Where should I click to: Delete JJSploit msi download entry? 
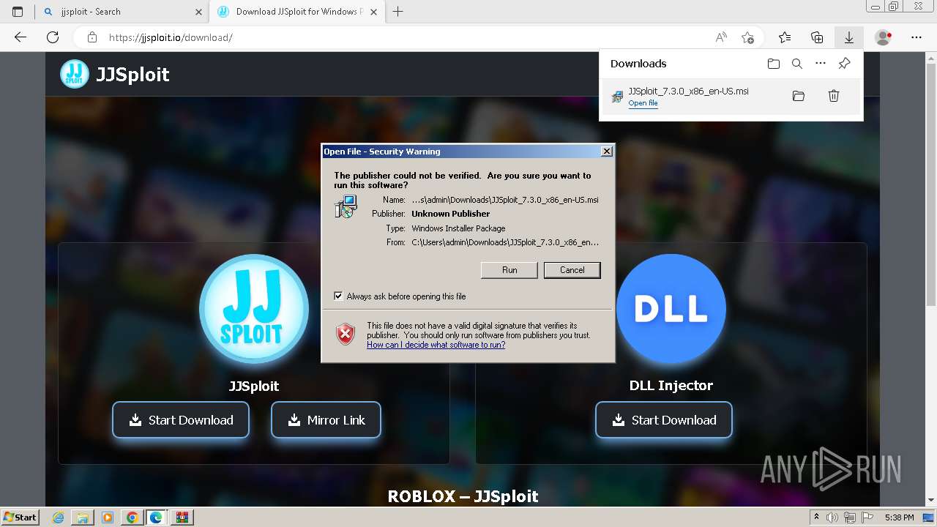point(833,96)
